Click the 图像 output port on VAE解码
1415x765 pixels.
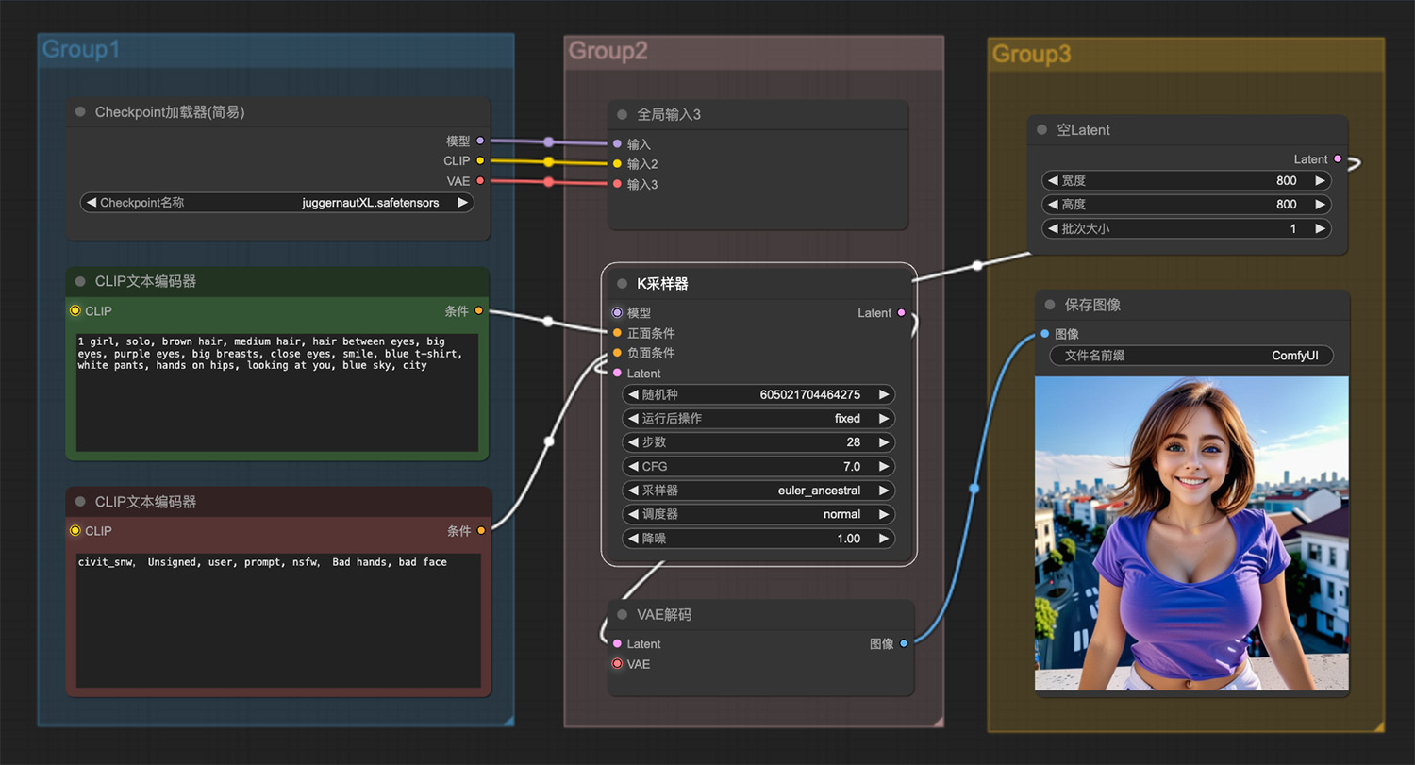904,643
